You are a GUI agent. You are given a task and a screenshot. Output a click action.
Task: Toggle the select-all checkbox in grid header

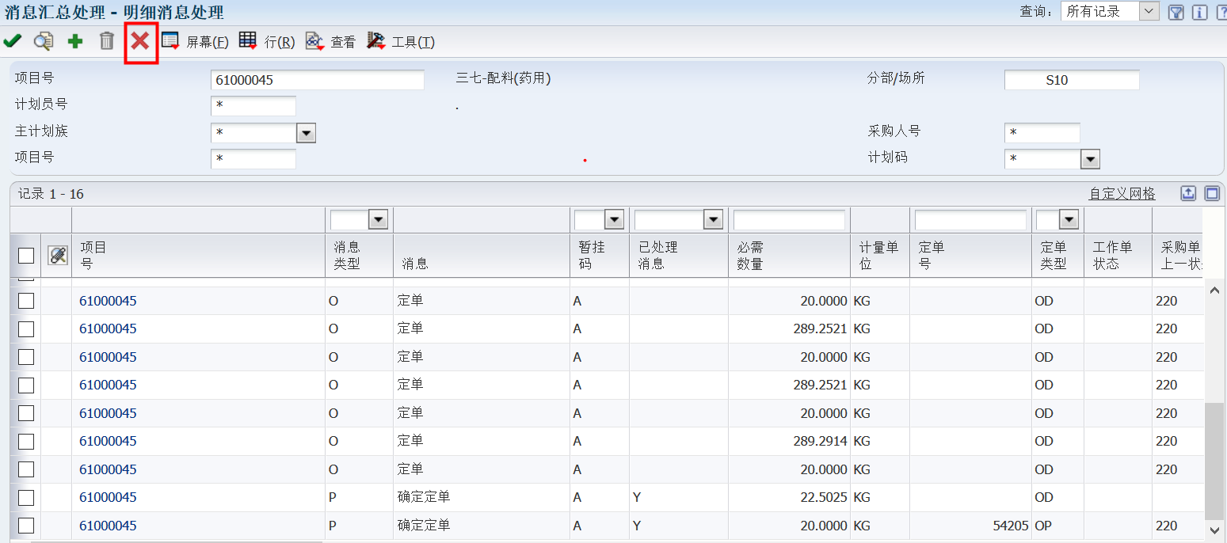coord(26,255)
